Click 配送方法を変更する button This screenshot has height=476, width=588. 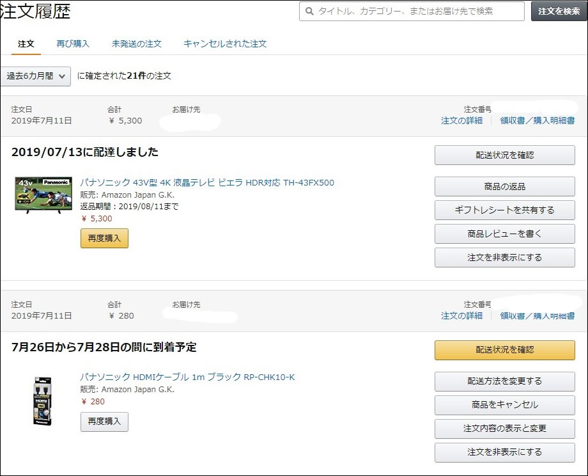pos(505,381)
